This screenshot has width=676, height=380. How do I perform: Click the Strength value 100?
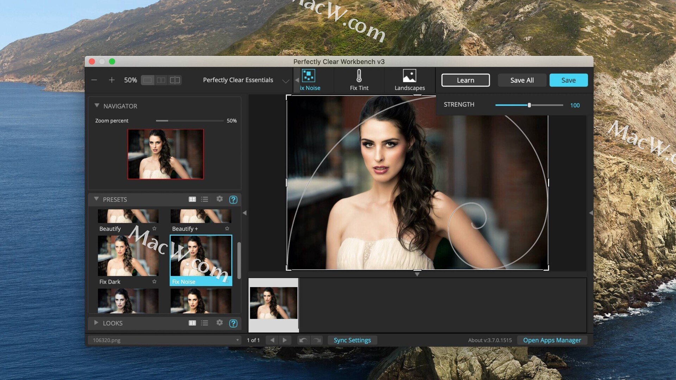click(575, 105)
